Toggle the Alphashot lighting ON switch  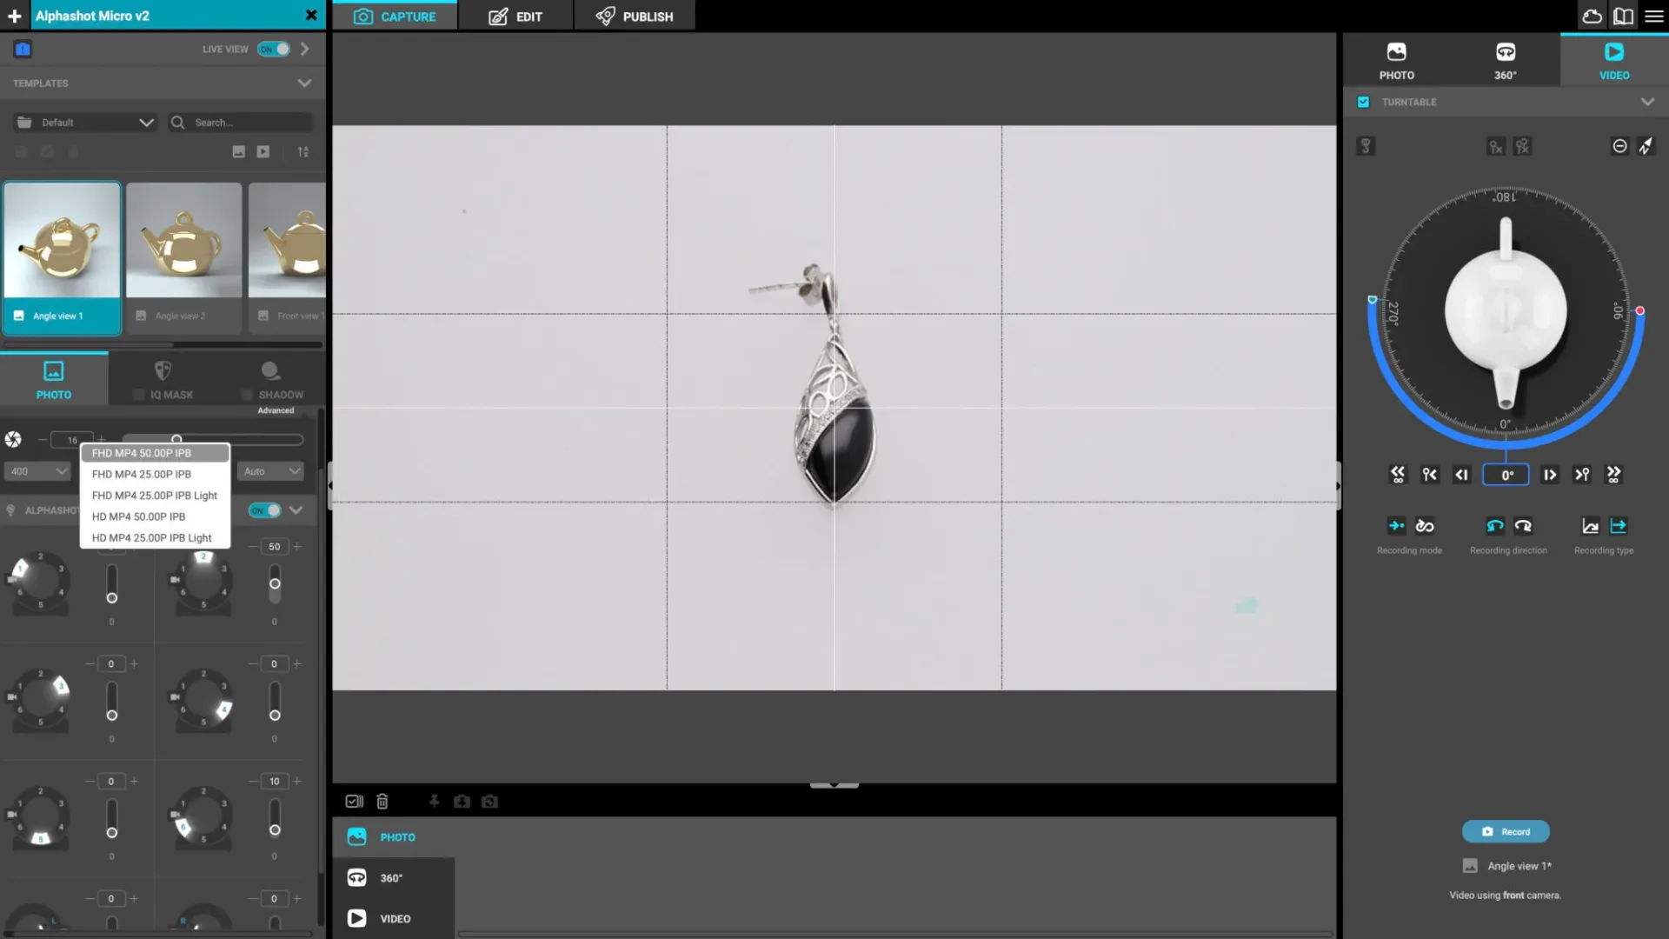tap(265, 510)
